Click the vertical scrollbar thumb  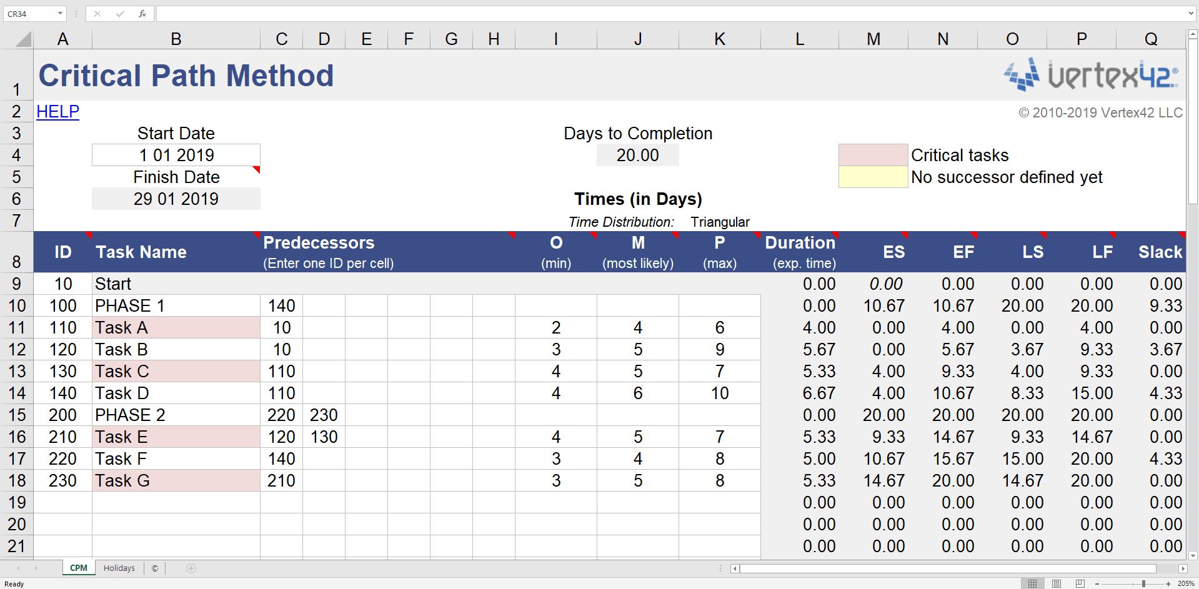click(x=1193, y=122)
